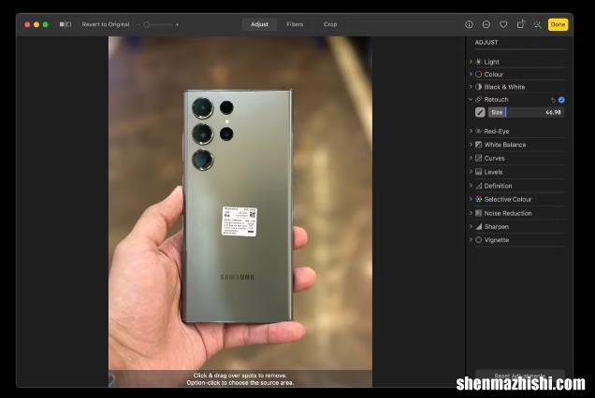Undo Retouch adjustment arrow
The width and height of the screenshot is (595, 398).
pyautogui.click(x=553, y=100)
